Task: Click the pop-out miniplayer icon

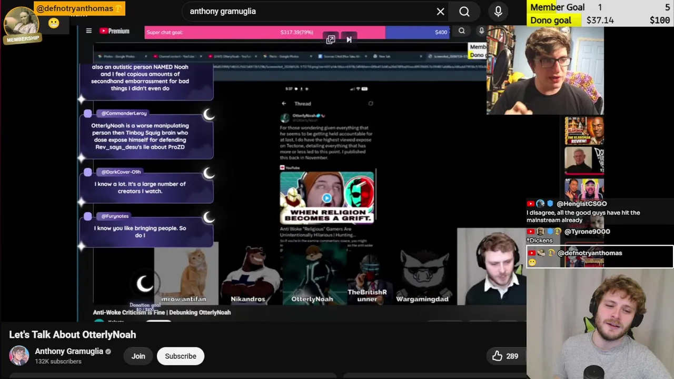Action: coord(331,39)
